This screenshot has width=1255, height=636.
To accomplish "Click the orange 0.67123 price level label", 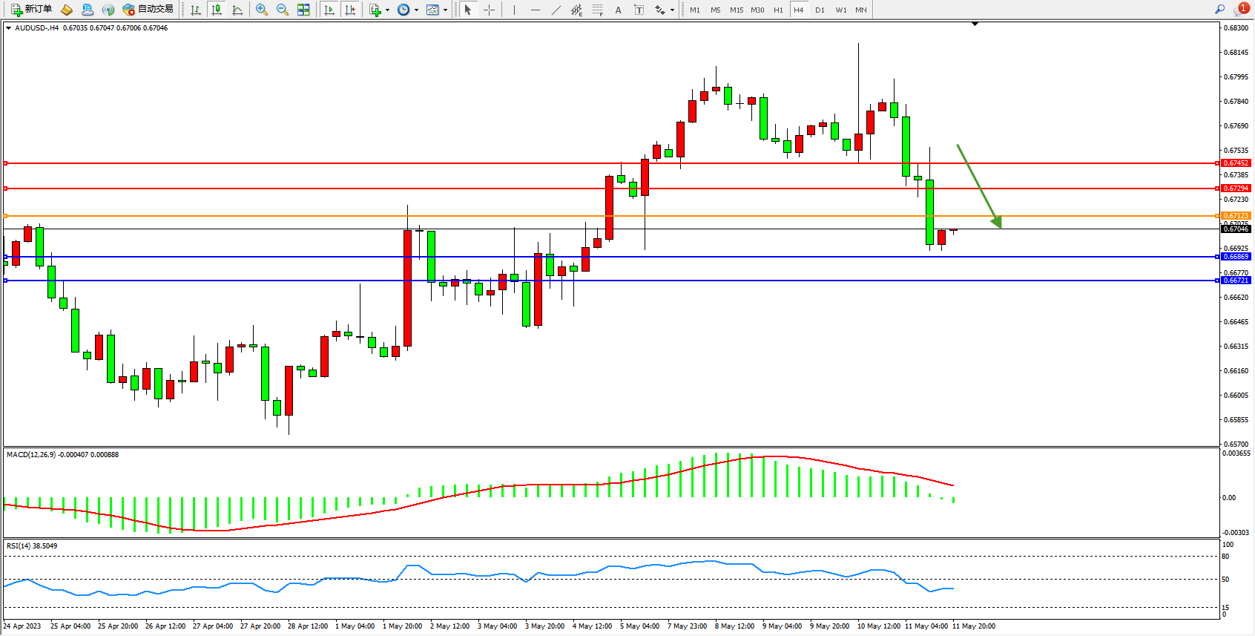I will click(1236, 216).
